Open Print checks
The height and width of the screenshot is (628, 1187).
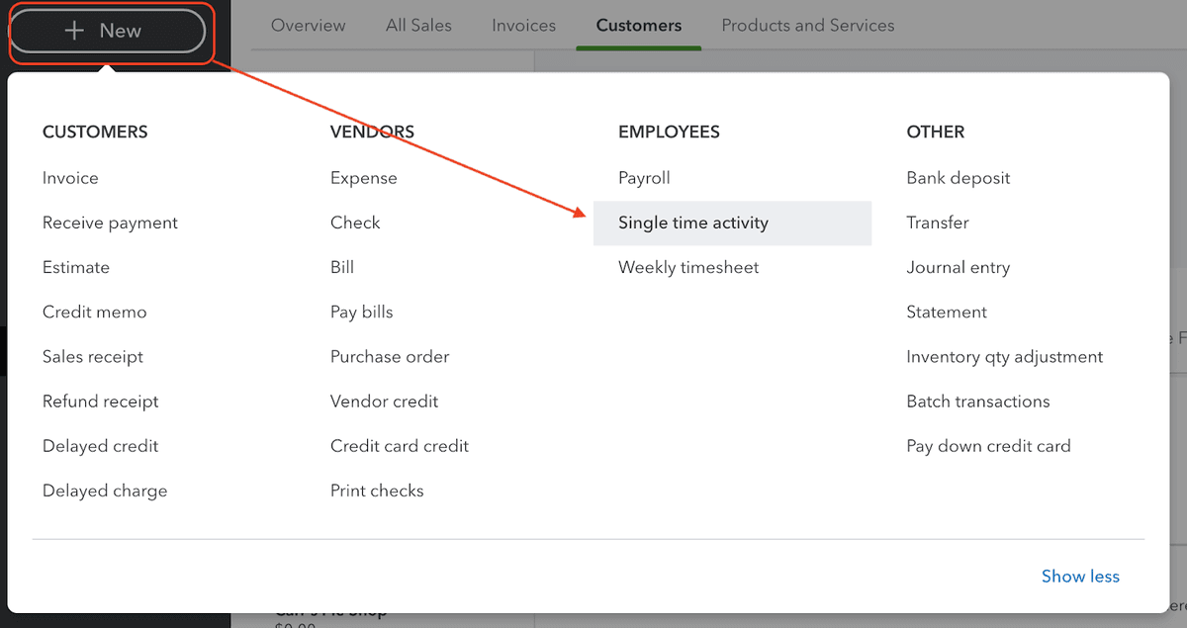377,491
